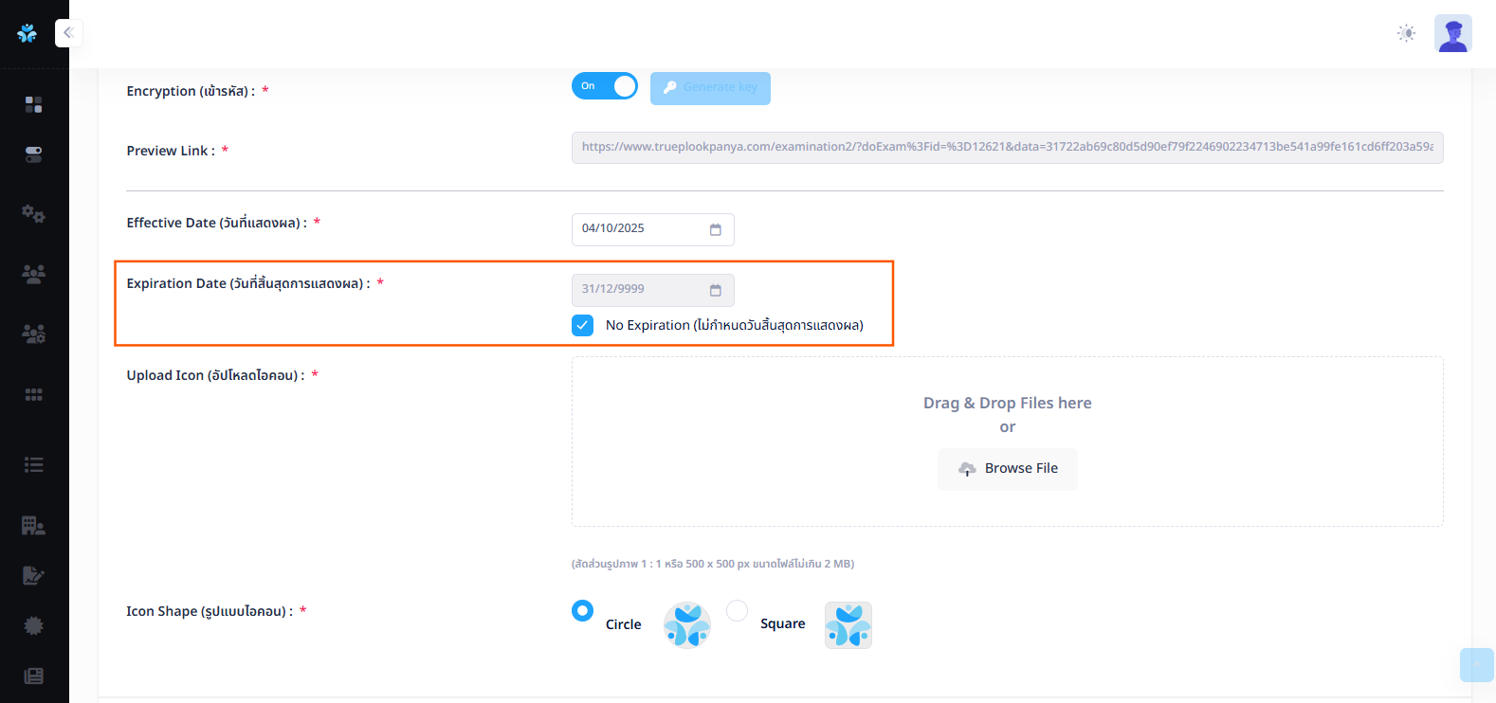Click the Preview Link URL field
Screen dimensions: 1496x703
coord(1007,148)
